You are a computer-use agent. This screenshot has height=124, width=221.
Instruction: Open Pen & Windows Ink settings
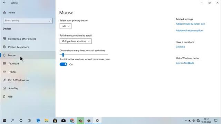pyautogui.click(x=28, y=80)
